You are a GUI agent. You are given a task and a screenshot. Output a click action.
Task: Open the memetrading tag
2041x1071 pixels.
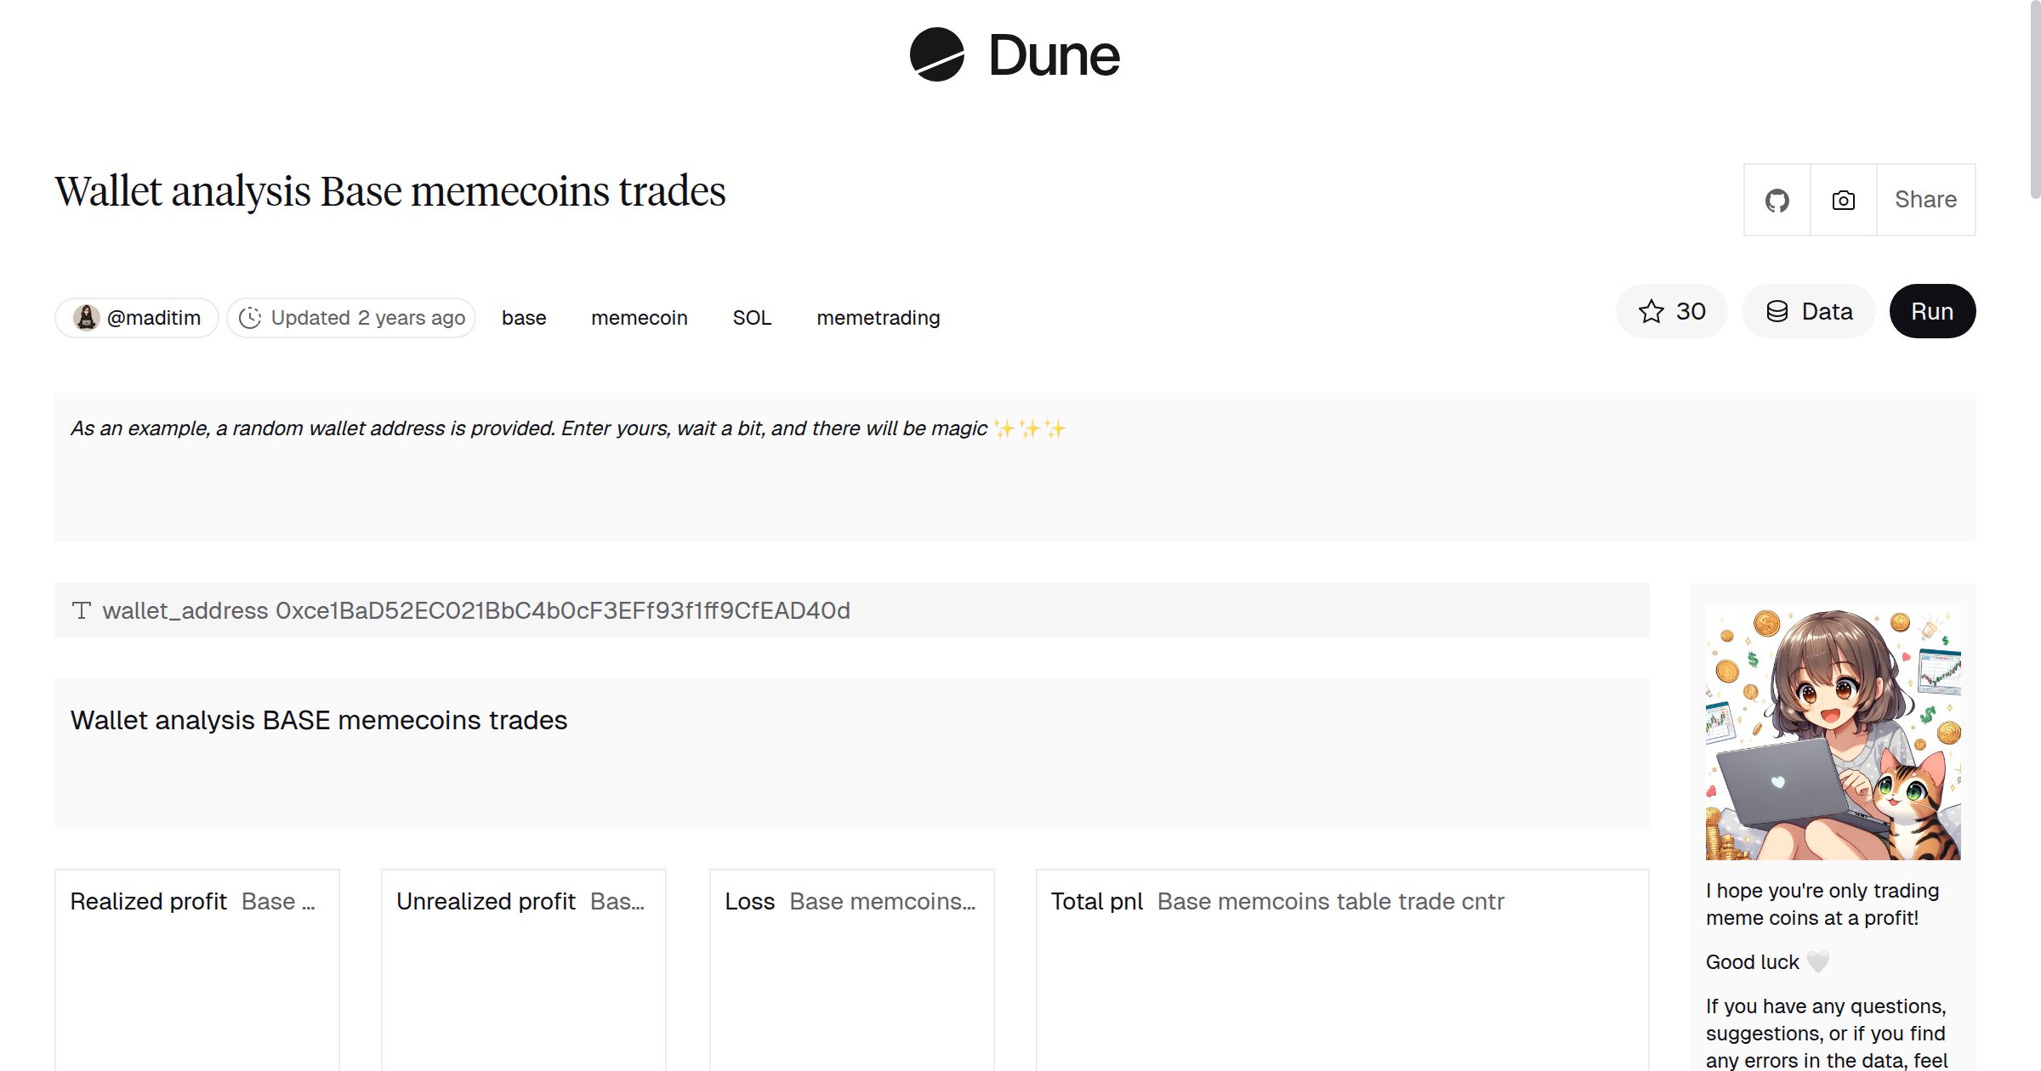pyautogui.click(x=878, y=317)
